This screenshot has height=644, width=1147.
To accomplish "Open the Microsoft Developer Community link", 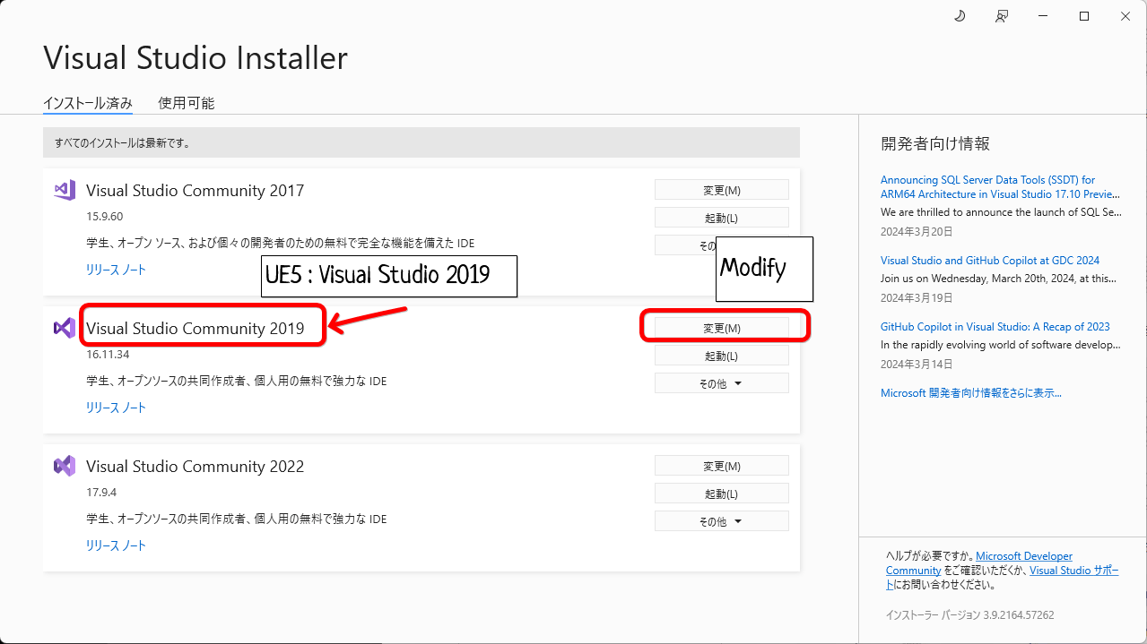I will click(979, 563).
